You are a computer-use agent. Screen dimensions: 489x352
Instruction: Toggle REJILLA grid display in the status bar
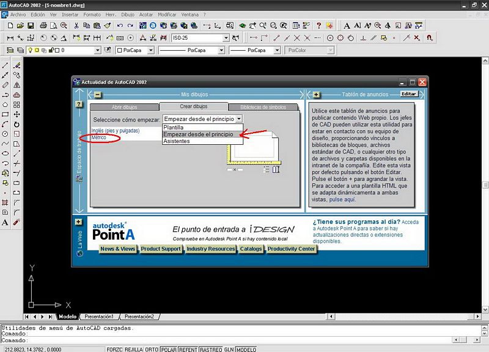pyautogui.click(x=134, y=350)
